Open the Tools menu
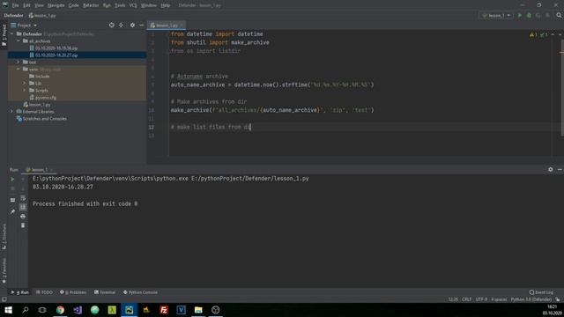Screen dimensions: 564x317 120,5
